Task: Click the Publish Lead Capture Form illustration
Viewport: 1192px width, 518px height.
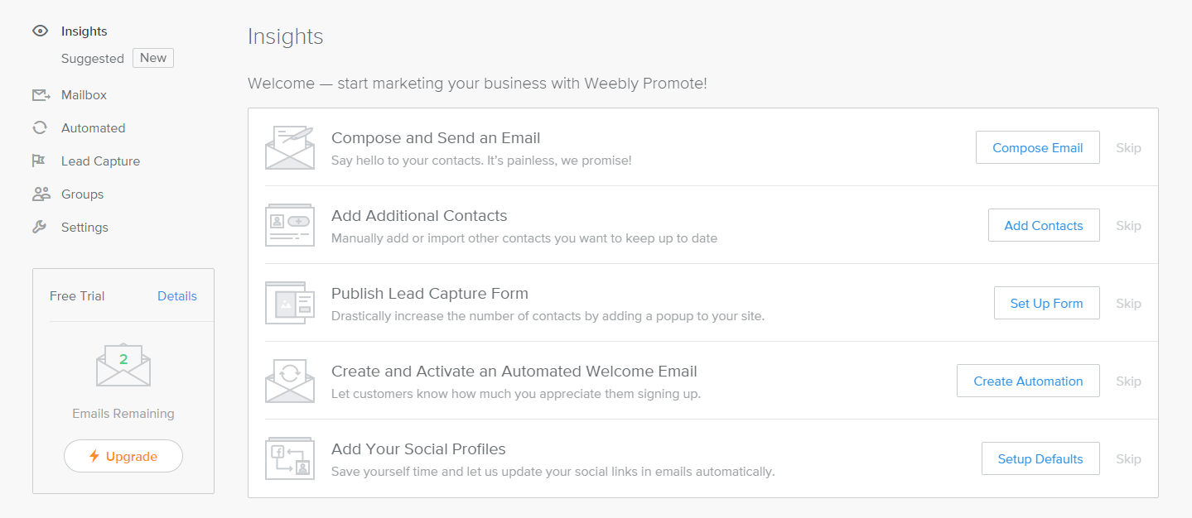Action: tap(290, 303)
